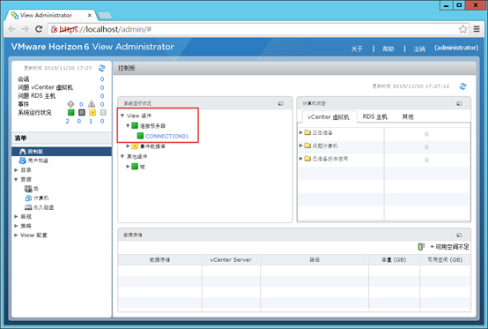The height and width of the screenshot is (329, 488).
Task: Reload the page in the browser
Action: click(x=39, y=29)
